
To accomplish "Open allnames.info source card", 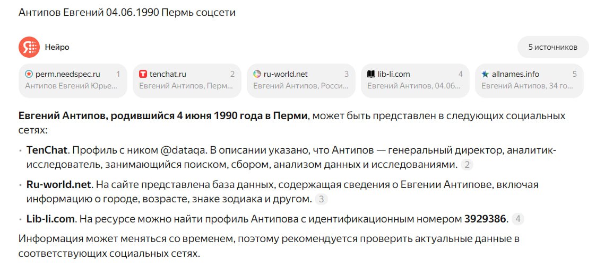I will point(529,81).
